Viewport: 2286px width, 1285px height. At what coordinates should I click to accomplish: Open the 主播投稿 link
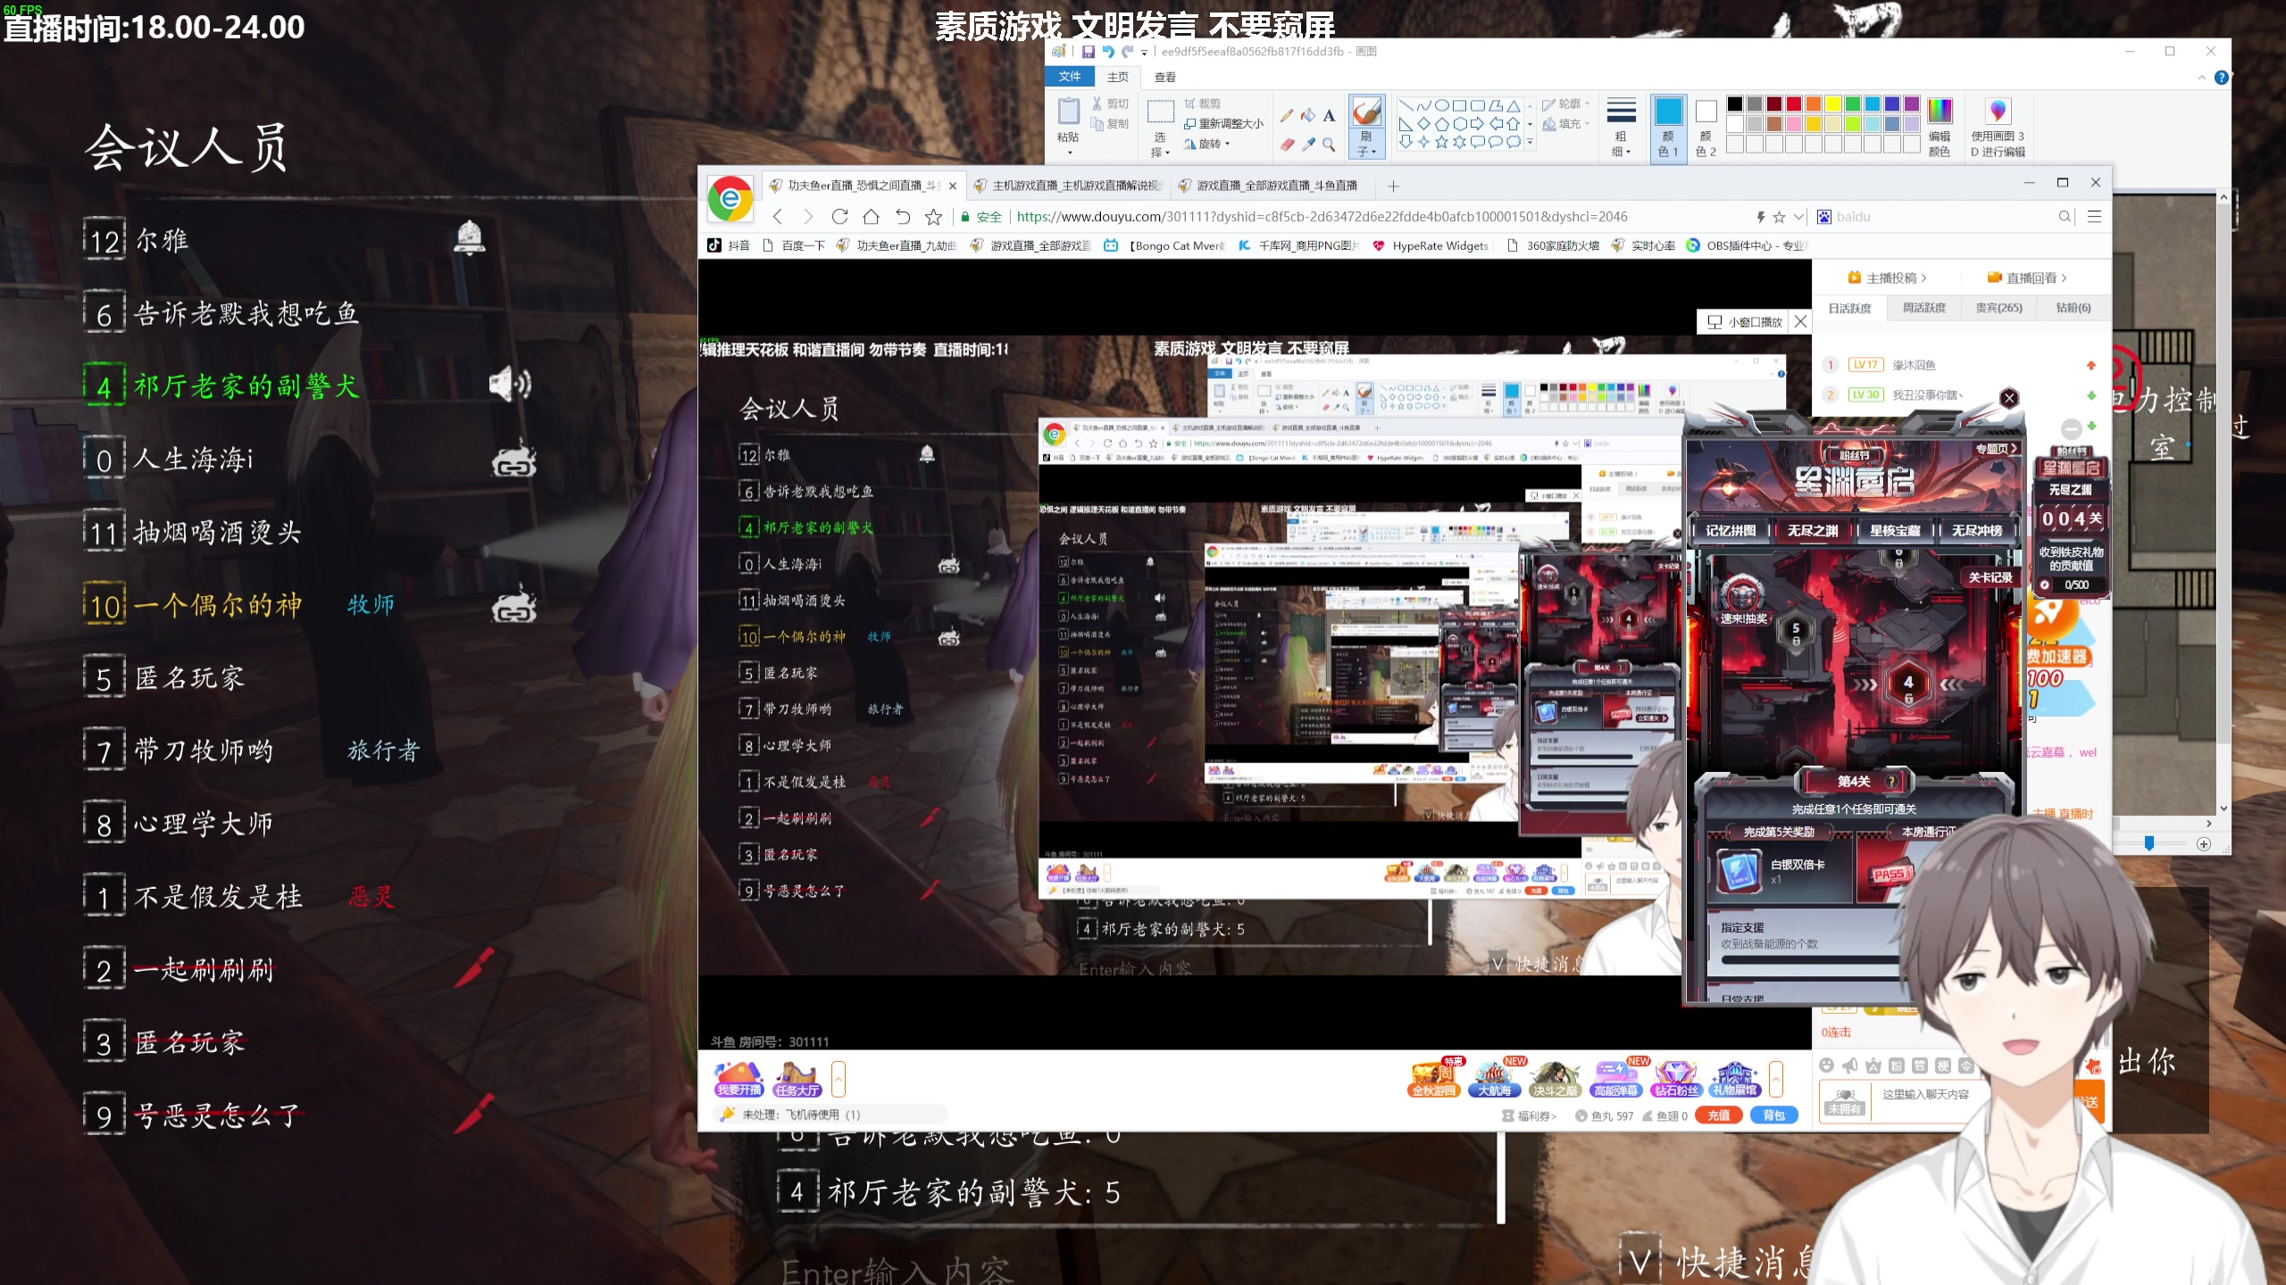pos(1888,278)
